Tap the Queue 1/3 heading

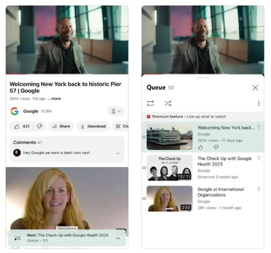coord(160,87)
